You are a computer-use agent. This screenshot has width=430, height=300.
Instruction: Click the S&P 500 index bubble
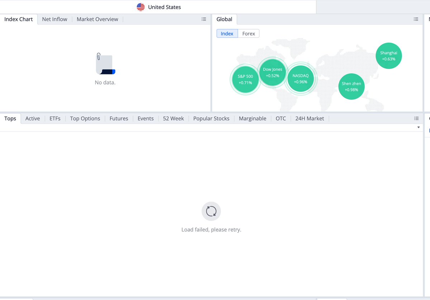point(245,79)
